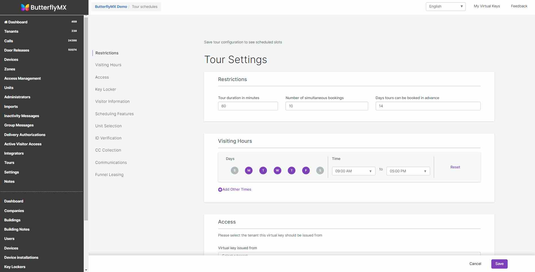Image resolution: width=535 pixels, height=272 pixels.
Task: Select Tours in the sidebar
Action: click(9, 162)
